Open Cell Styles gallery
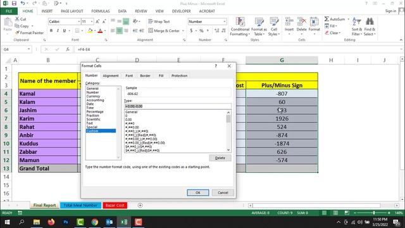The width and height of the screenshot is (405, 228). 274,27
